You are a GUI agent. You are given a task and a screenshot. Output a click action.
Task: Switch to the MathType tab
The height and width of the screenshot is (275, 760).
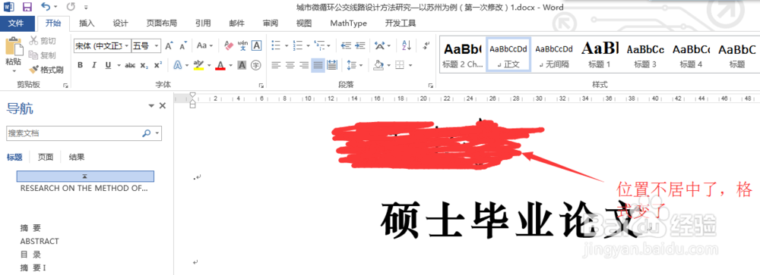tap(349, 23)
